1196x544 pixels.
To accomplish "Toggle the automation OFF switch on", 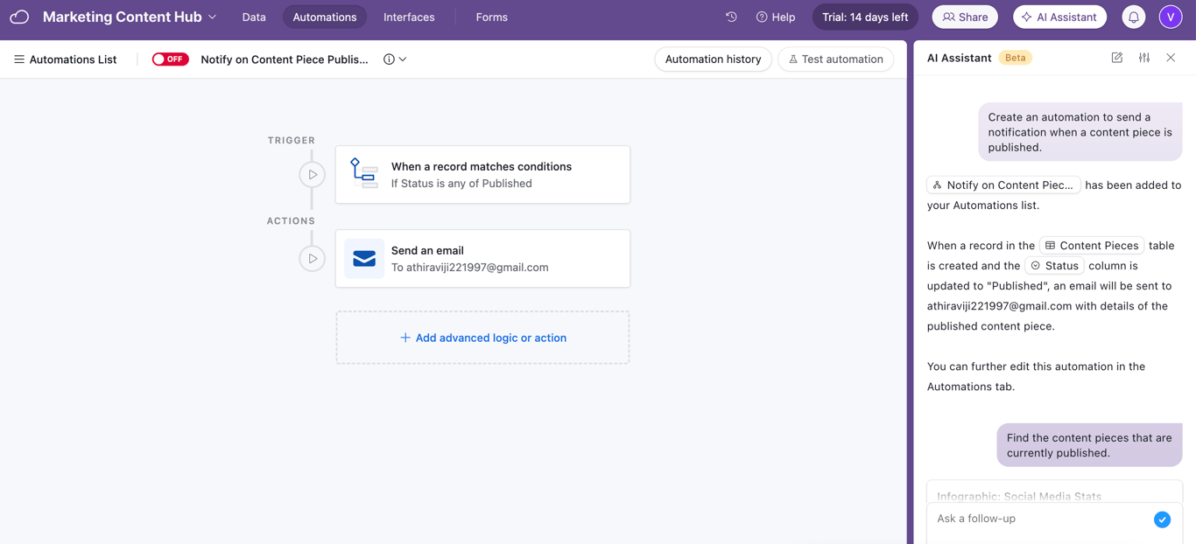I will point(170,59).
